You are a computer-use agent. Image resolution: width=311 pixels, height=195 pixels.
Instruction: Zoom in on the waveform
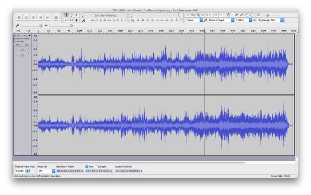pos(236,15)
